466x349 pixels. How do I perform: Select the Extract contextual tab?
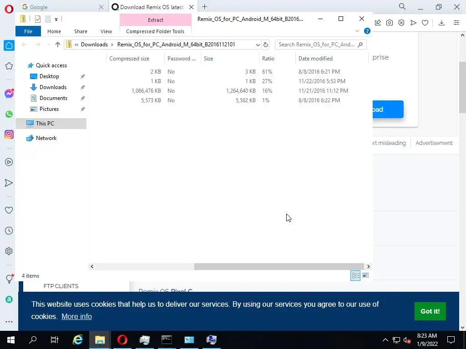click(156, 20)
